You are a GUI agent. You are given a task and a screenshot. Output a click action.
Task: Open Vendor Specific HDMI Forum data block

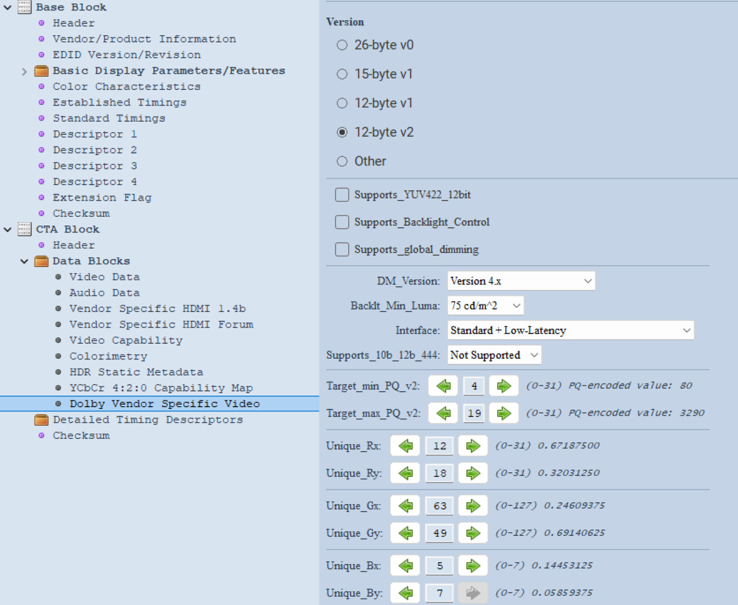pos(161,325)
